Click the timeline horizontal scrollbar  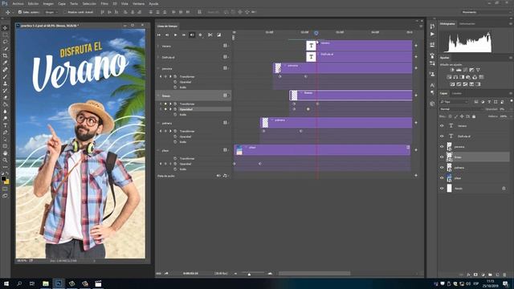(314, 273)
